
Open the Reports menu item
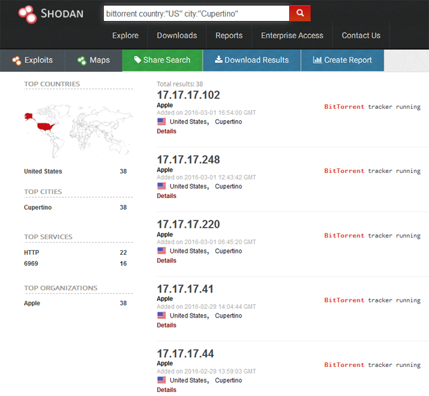click(229, 36)
